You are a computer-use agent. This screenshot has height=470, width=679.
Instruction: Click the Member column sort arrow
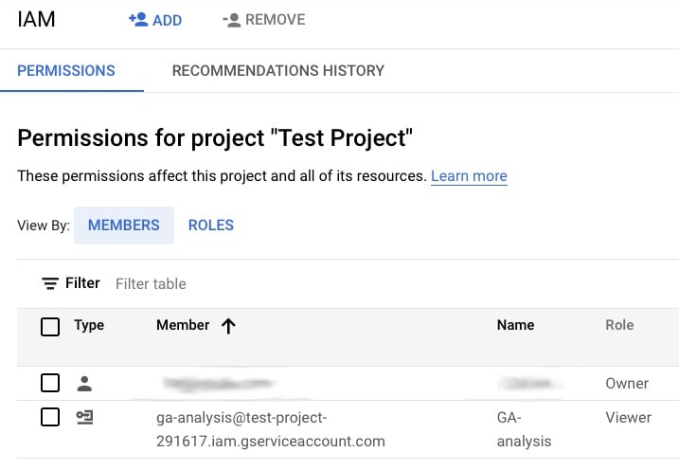(x=227, y=326)
